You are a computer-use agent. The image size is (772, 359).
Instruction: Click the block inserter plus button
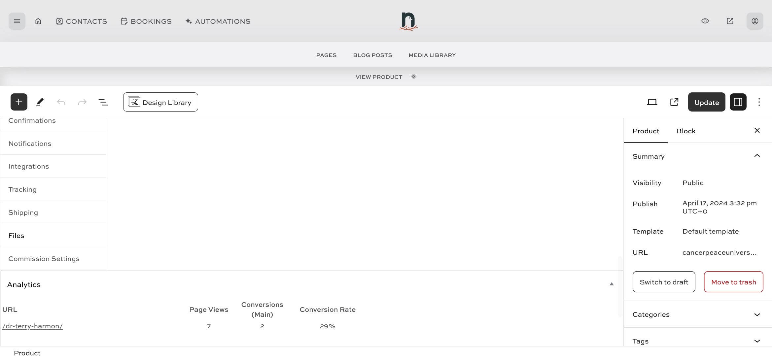coord(19,102)
